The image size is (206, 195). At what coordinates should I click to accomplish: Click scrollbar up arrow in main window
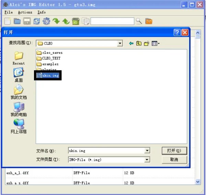pos(198,33)
